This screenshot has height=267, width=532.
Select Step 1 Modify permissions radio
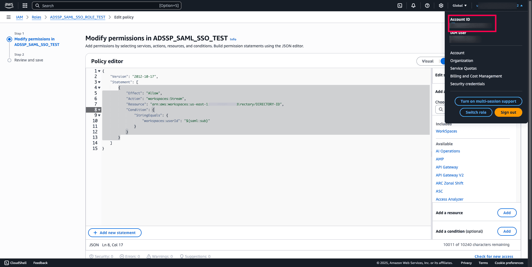[9, 39]
